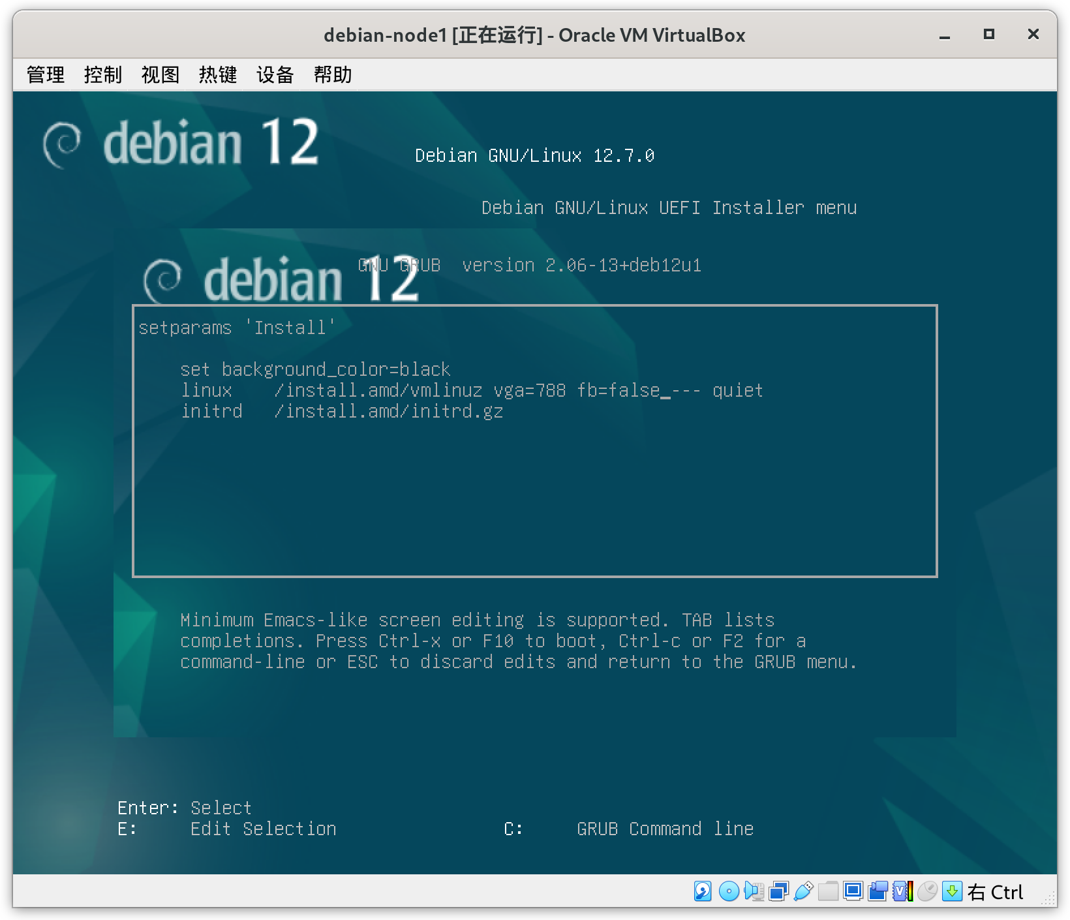The width and height of the screenshot is (1070, 920).
Task: Click the 'Debian GNU/Linux UEFI Installer menu' title
Action: 669,207
